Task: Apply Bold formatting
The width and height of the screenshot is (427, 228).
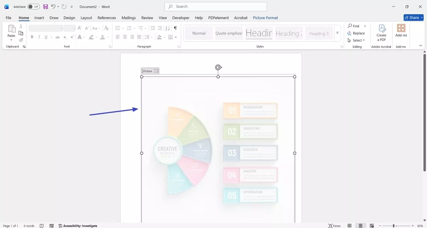Action: 32,37
